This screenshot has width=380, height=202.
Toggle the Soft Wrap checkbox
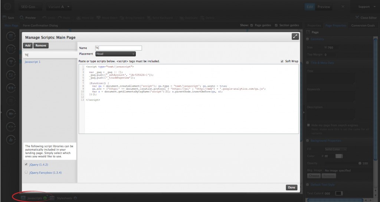tap(282, 61)
